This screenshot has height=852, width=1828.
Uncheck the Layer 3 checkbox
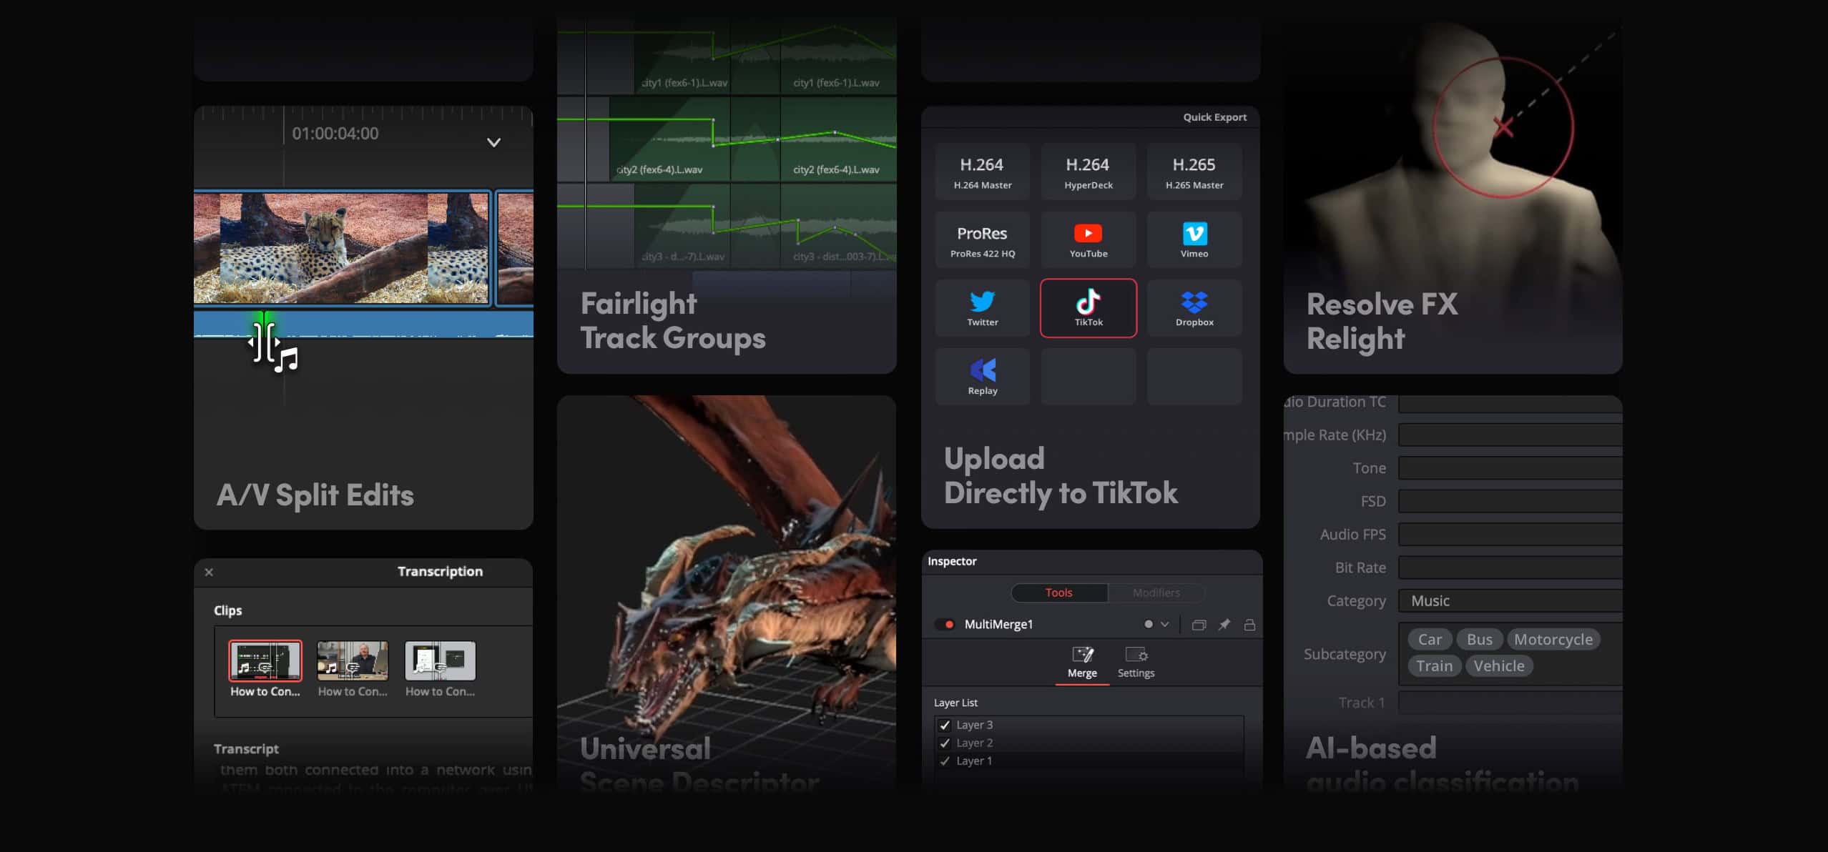945,725
